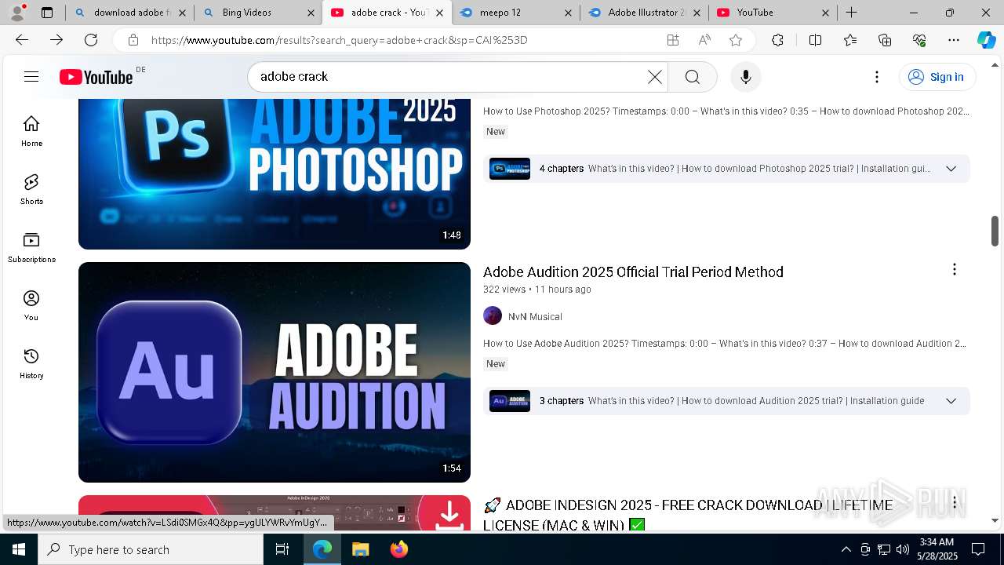Open browser Extensions puzzle icon
This screenshot has width=1004, height=565.
[777, 40]
